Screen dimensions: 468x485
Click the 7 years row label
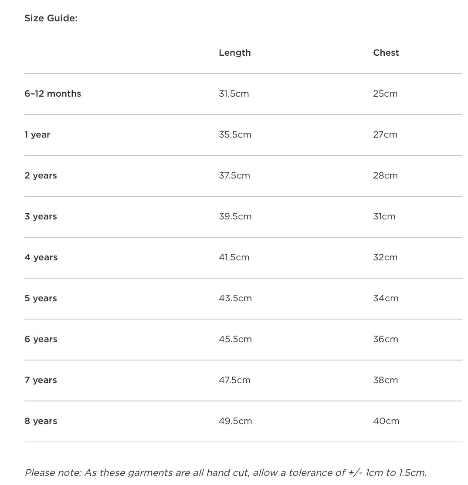pyautogui.click(x=41, y=380)
